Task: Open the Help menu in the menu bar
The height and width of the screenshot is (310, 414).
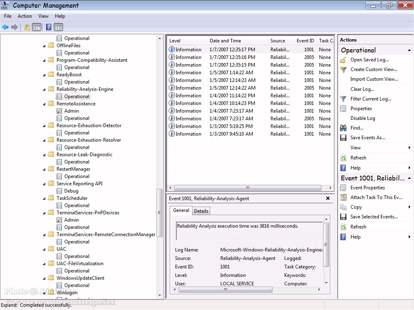Action: (x=60, y=16)
